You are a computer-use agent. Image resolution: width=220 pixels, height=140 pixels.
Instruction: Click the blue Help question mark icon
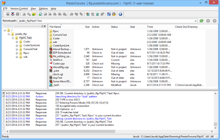pos(120,14)
